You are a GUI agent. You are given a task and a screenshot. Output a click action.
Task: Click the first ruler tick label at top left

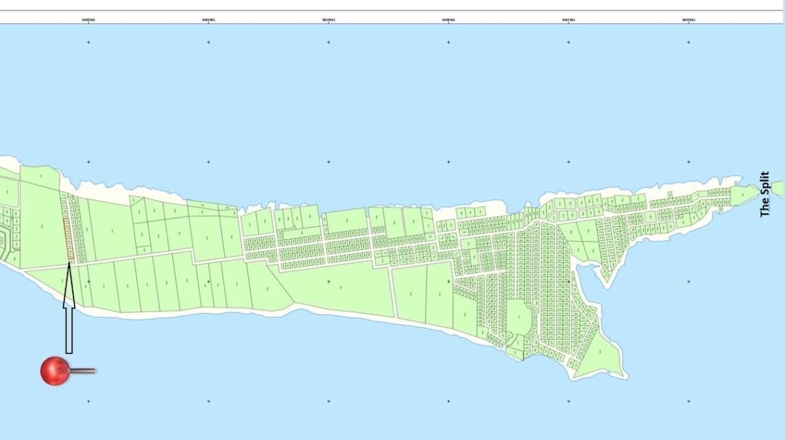[x=88, y=20]
